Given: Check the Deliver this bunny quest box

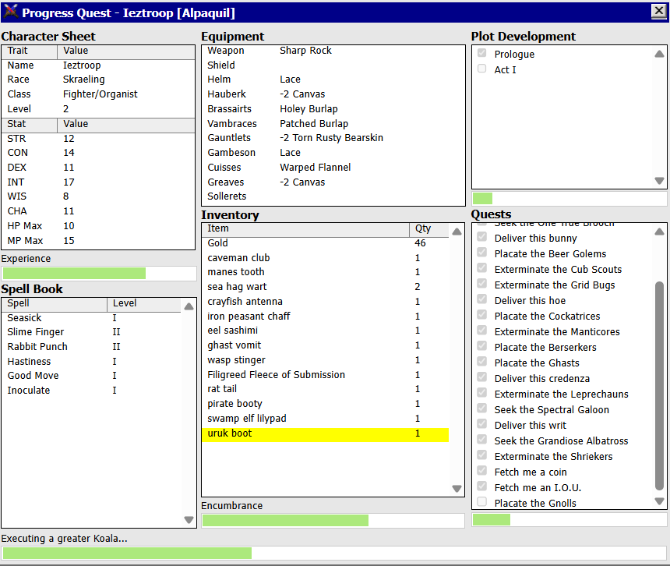Looking at the screenshot, I should coord(482,237).
